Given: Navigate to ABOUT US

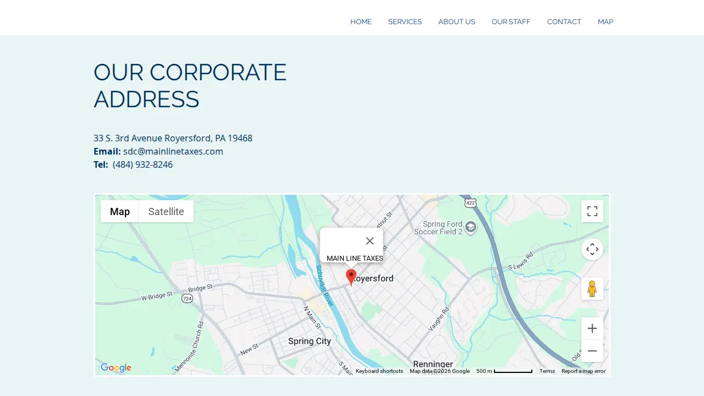Looking at the screenshot, I should tap(457, 22).
